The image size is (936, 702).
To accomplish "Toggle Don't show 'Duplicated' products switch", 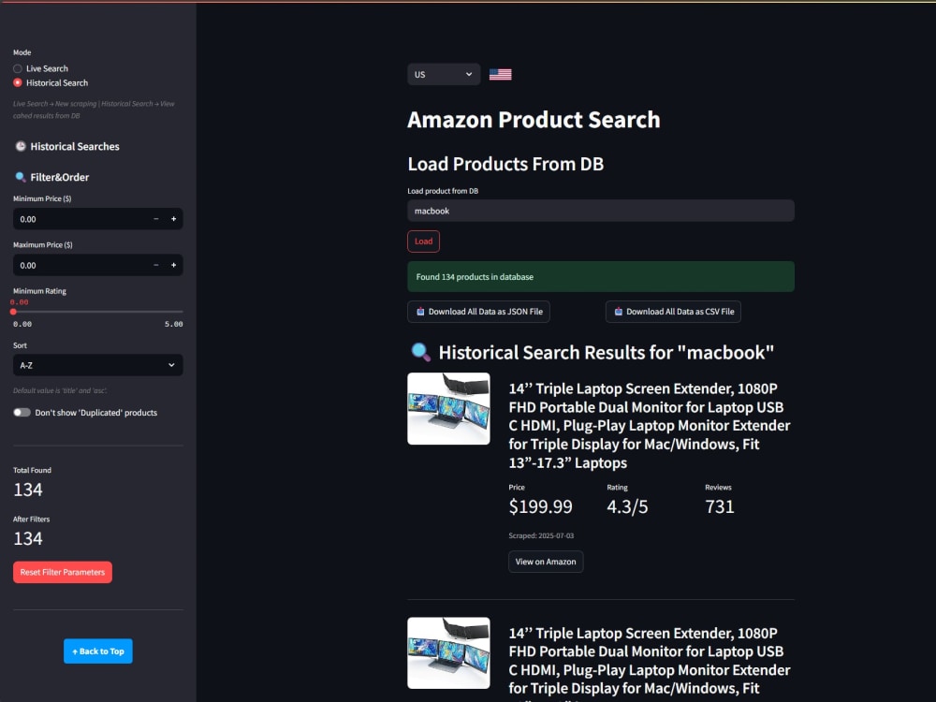I will 22,413.
